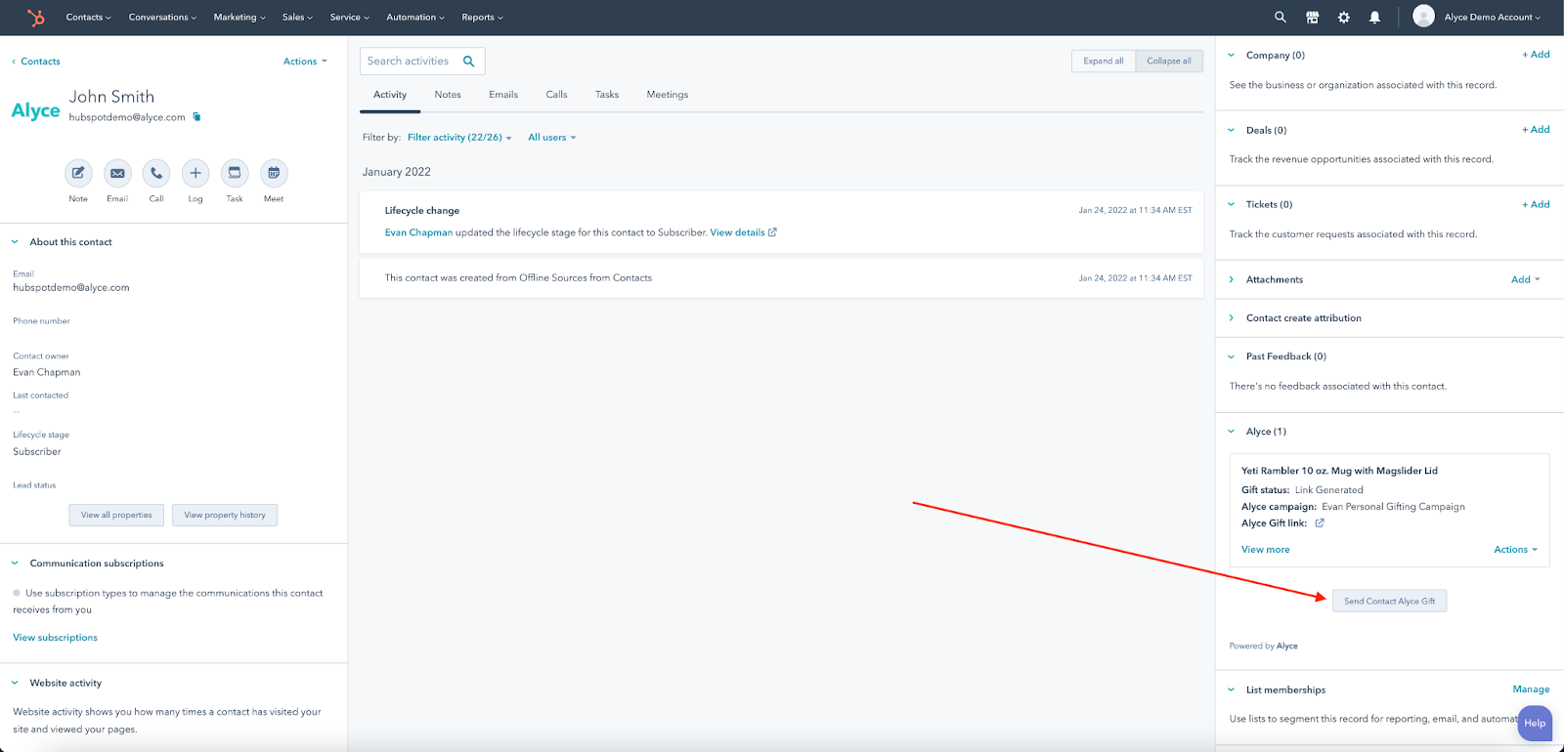Open the Contacts menu in top navigation
The image size is (1564, 752).
pyautogui.click(x=88, y=18)
